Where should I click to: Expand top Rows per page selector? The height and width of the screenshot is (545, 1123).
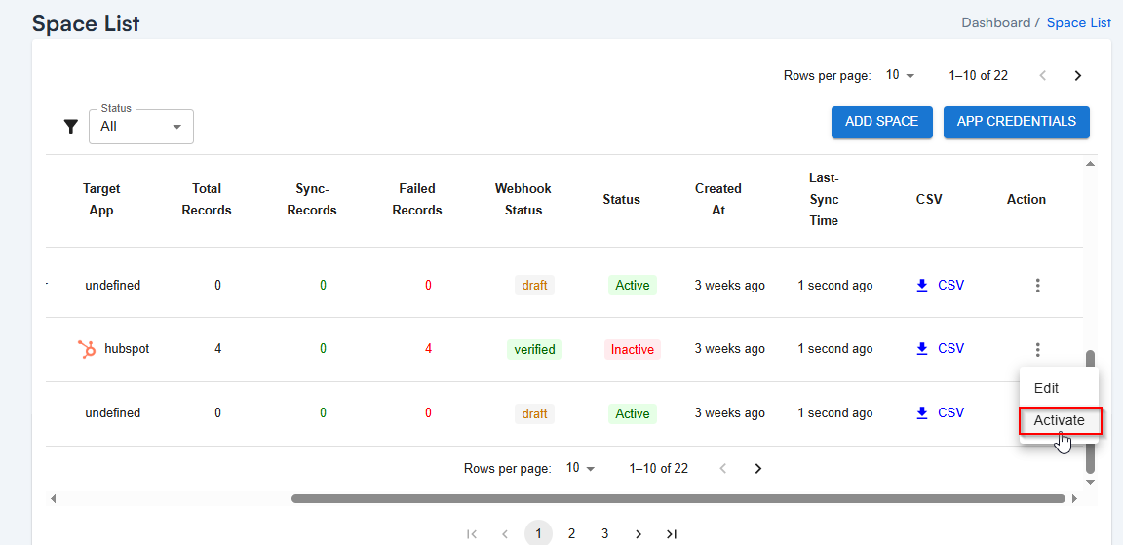pos(900,76)
